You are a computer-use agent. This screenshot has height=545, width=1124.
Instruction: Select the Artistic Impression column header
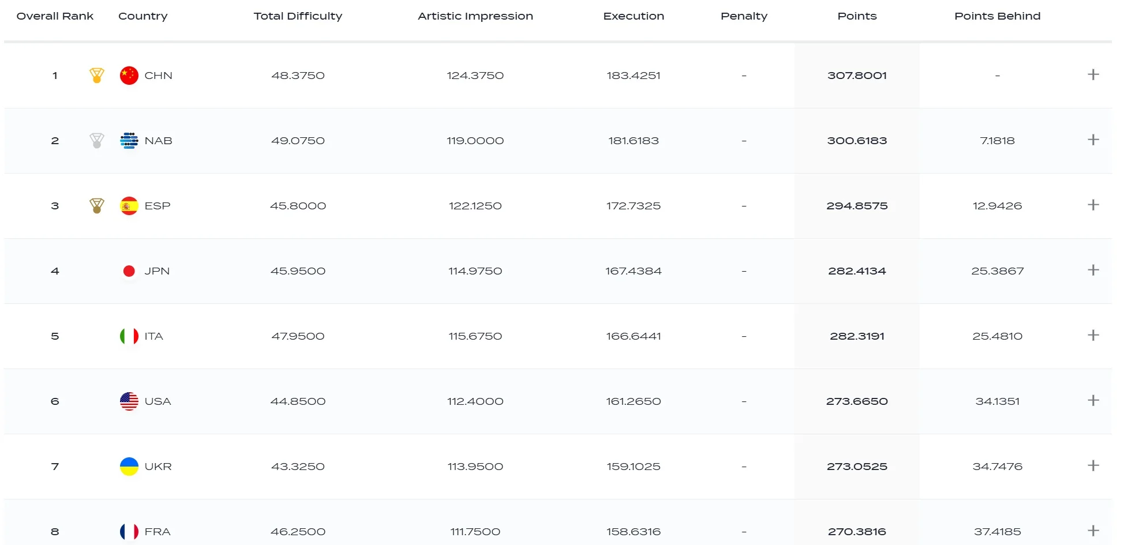(x=475, y=16)
